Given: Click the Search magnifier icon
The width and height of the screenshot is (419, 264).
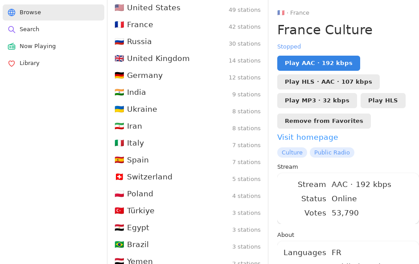Looking at the screenshot, I should pyautogui.click(x=12, y=29).
